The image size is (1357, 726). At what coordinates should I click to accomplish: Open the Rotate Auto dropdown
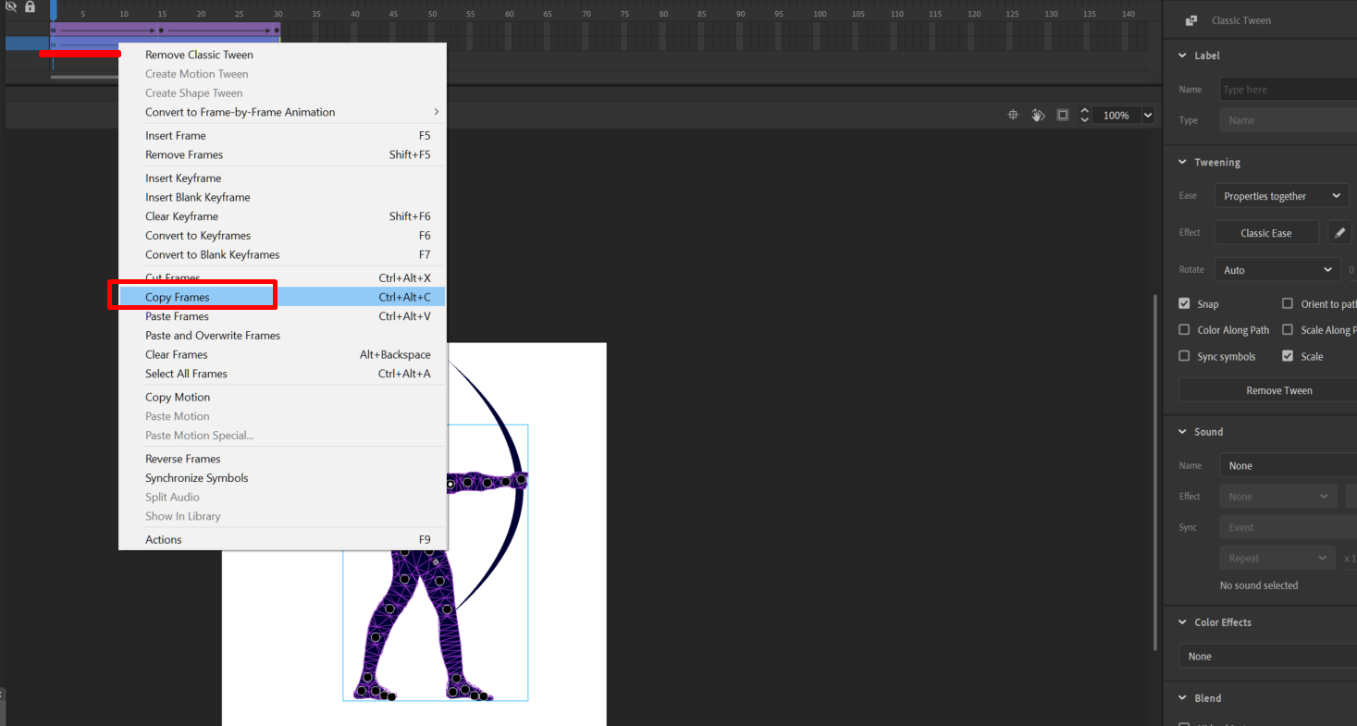(x=1277, y=269)
